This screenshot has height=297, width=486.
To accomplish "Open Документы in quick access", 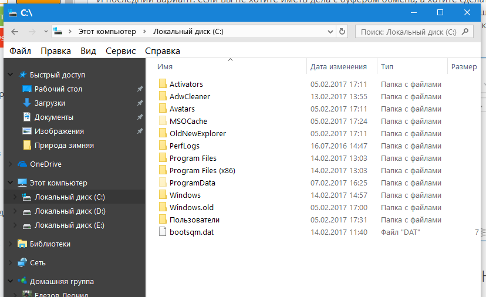I will tap(54, 117).
